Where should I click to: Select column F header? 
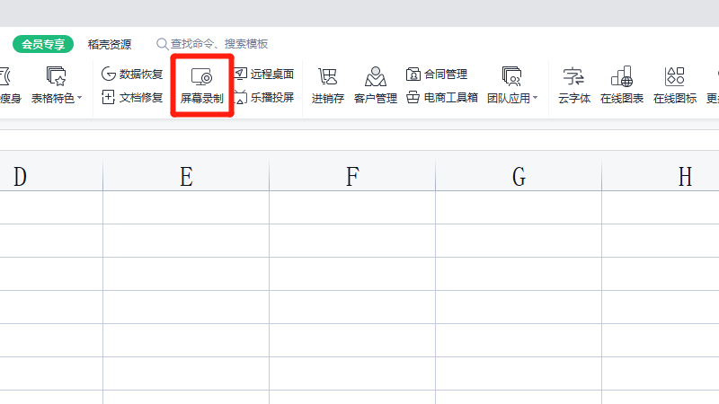[x=352, y=175]
